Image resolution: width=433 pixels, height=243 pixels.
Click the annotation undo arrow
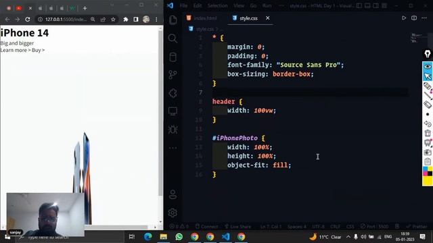428,124
